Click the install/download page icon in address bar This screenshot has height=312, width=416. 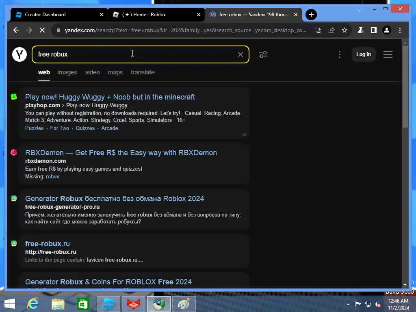(318, 30)
